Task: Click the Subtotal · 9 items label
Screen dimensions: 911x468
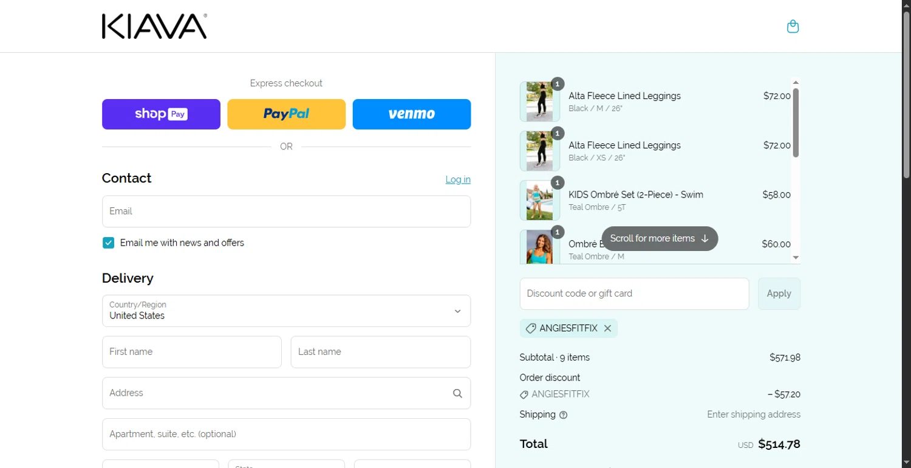Action: (554, 357)
